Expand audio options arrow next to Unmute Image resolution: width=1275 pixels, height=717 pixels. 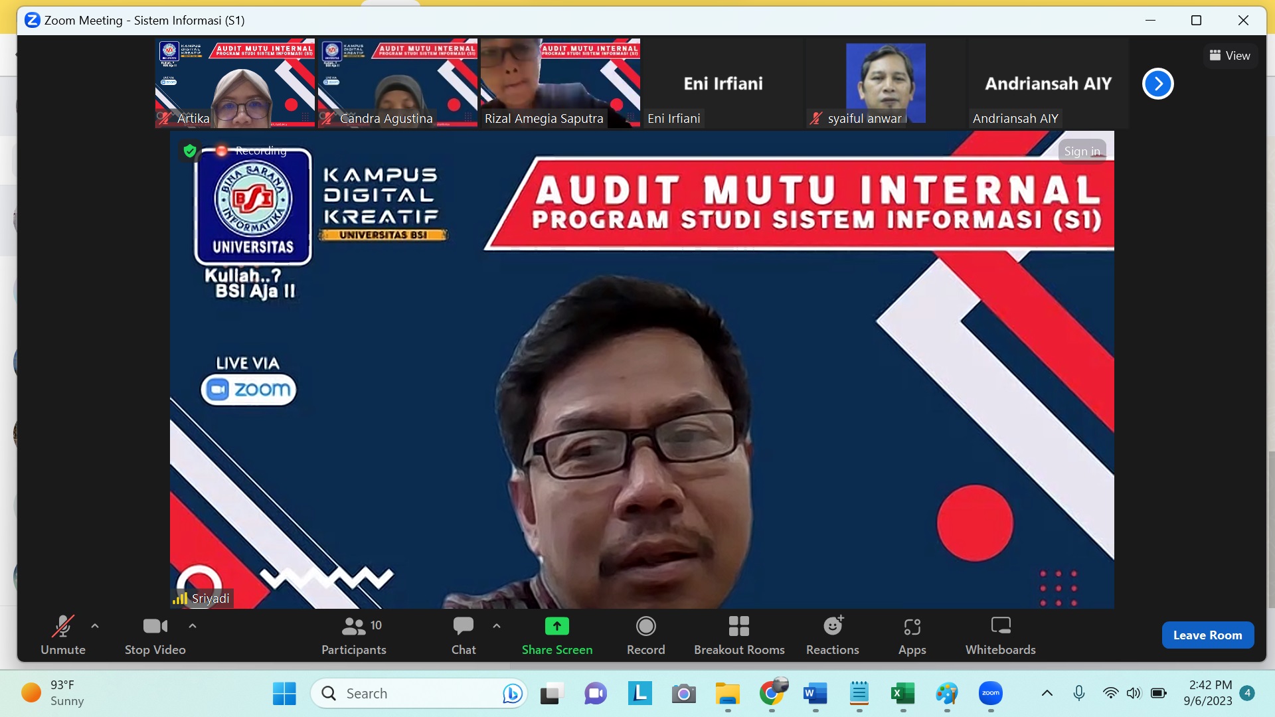(95, 625)
